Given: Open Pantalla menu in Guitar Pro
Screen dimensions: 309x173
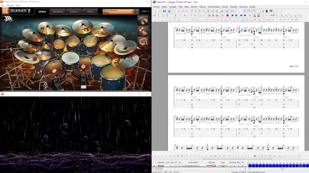Looking at the screenshot, I should [x=234, y=7].
